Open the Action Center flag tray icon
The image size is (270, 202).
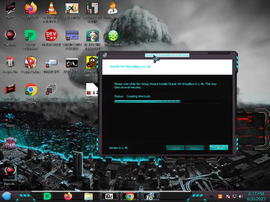tap(228, 196)
